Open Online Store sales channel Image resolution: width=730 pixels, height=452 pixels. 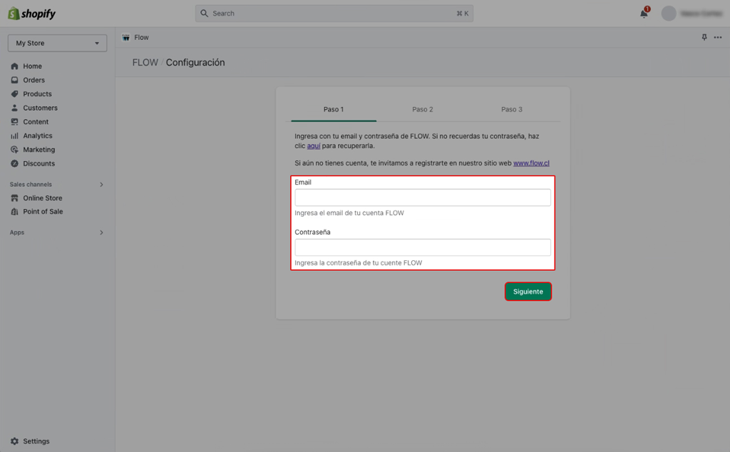point(43,198)
